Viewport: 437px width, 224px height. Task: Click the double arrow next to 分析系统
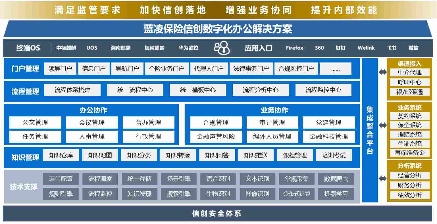tap(383, 179)
